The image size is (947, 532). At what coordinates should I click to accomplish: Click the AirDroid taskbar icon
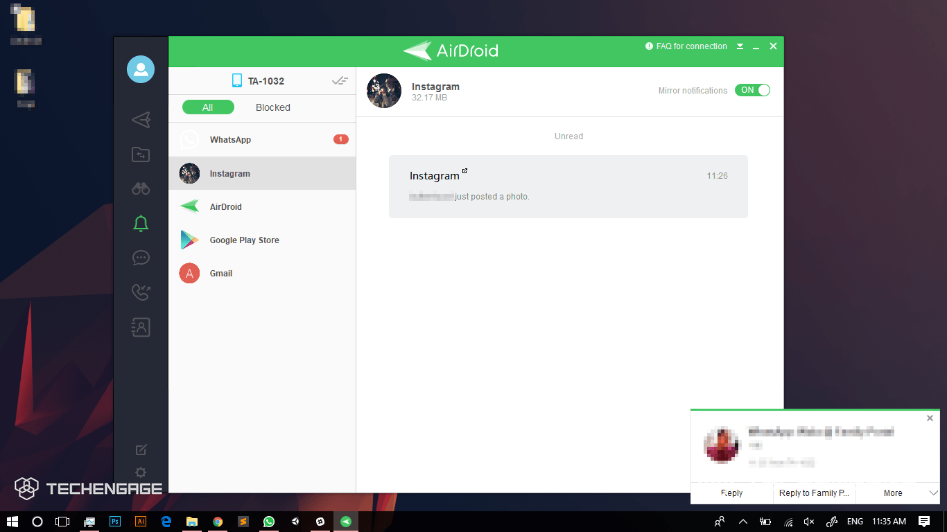346,522
